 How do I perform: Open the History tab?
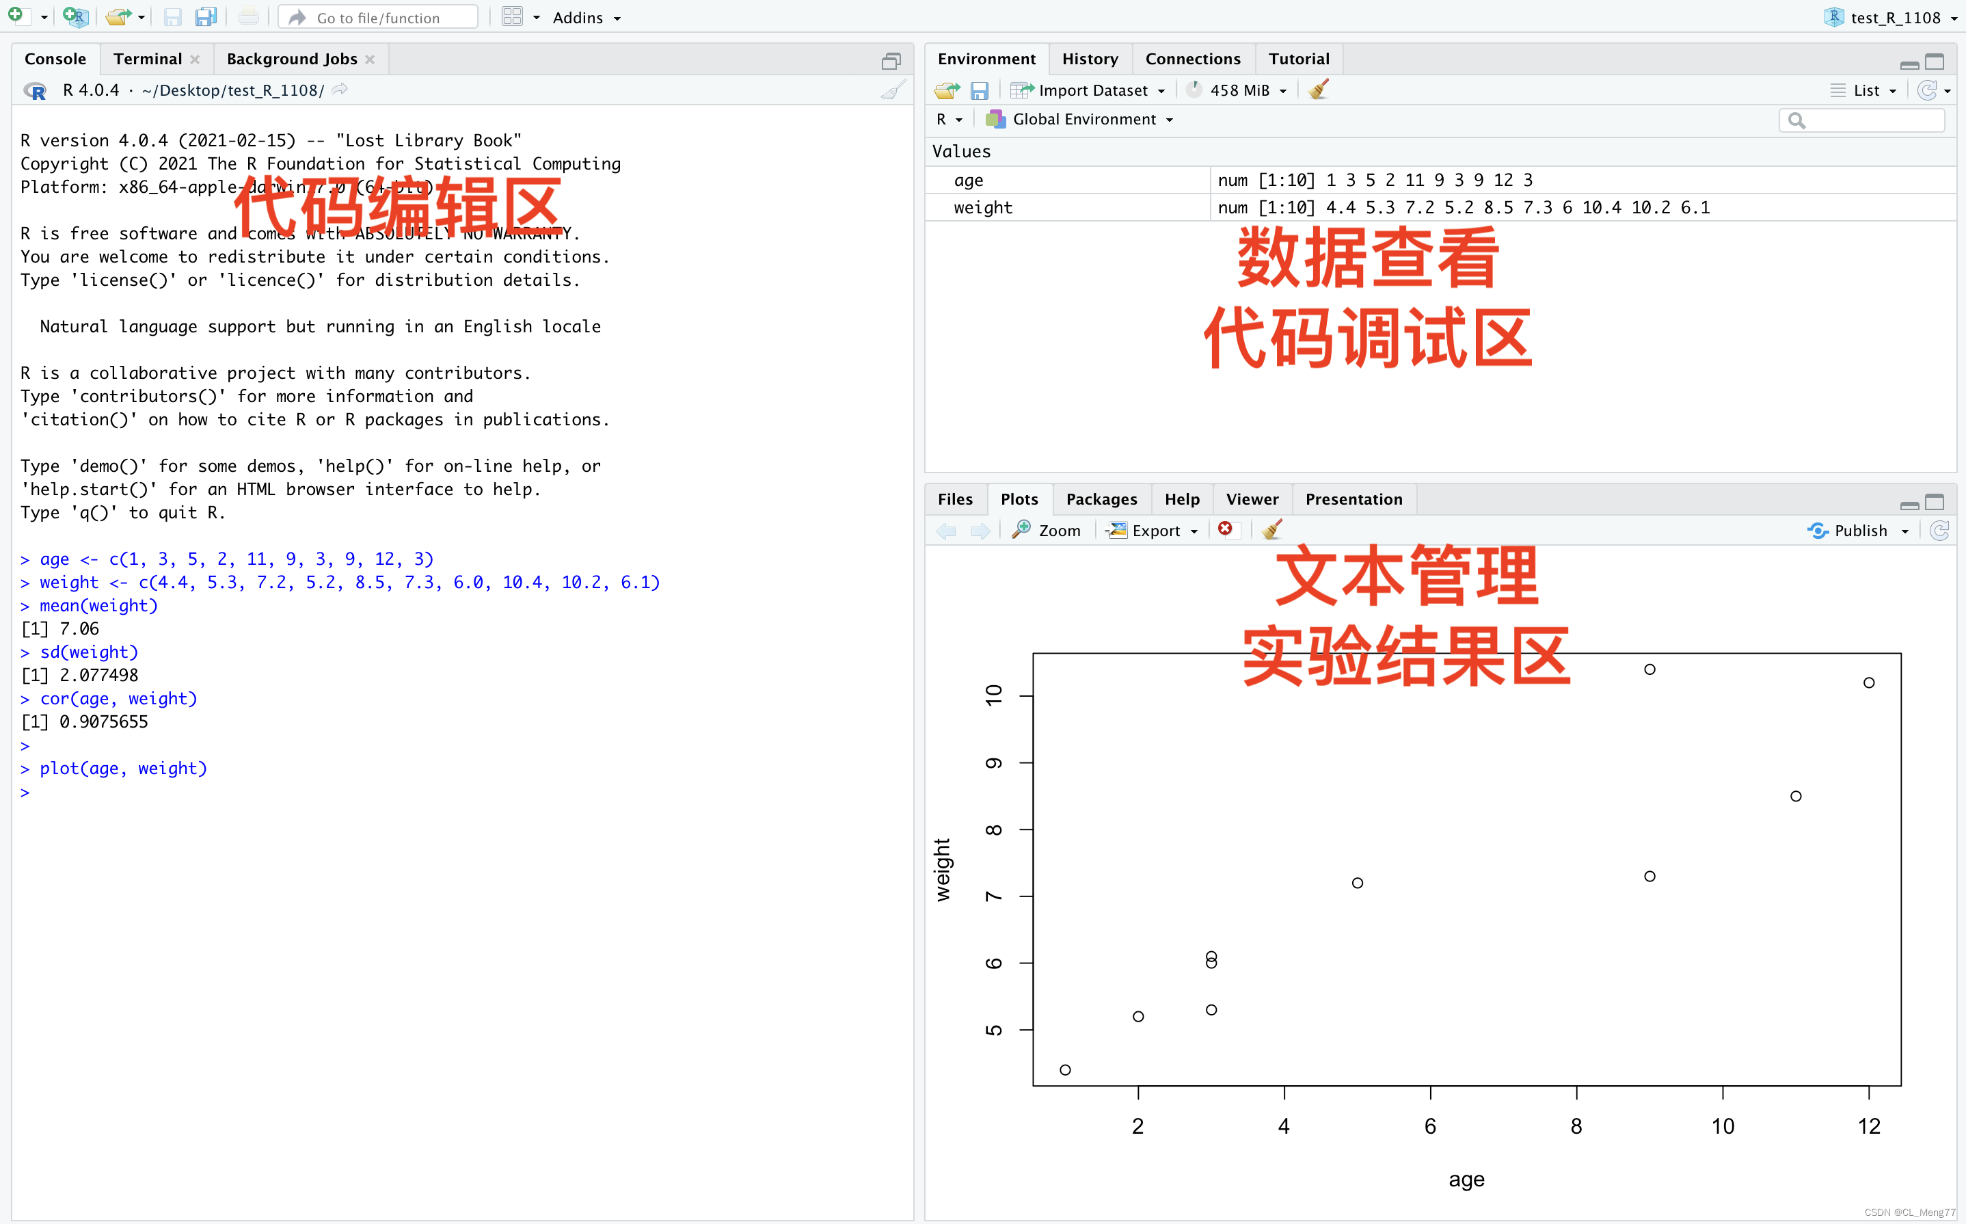coord(1090,59)
